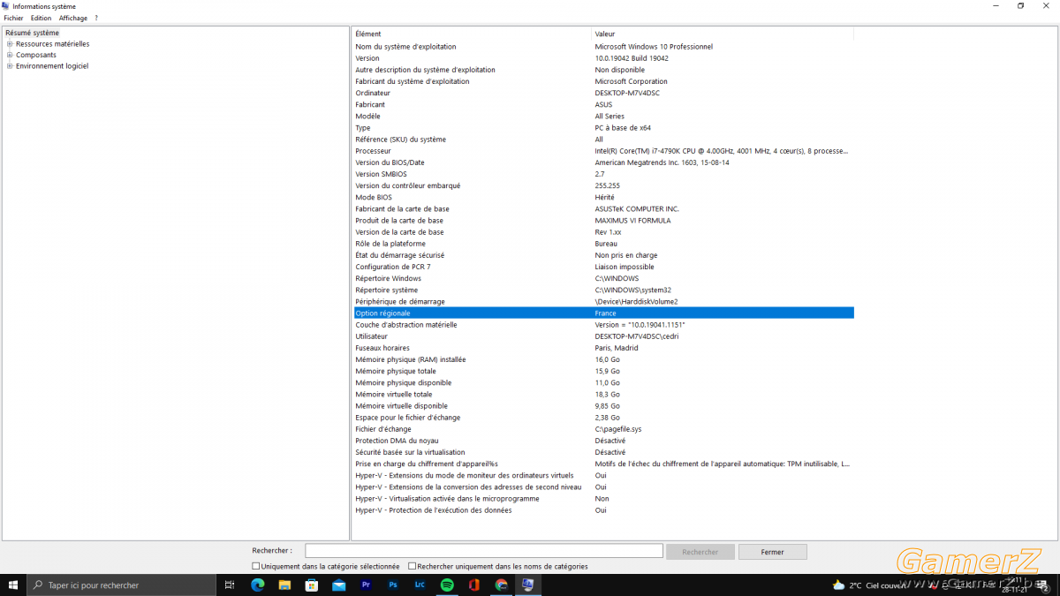Viewport: 1060px width, 596px height.
Task: Click the value '\Device\HarddiskVolume2'
Action: 636,301
